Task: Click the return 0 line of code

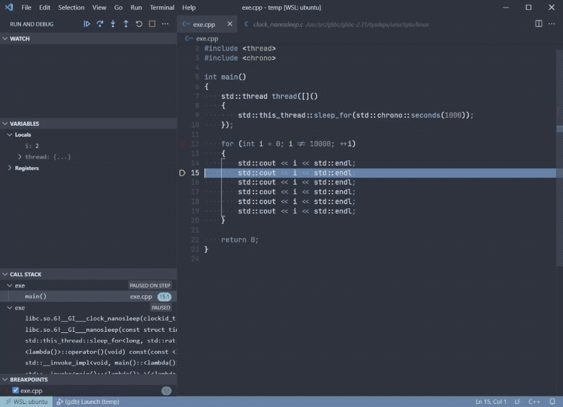Action: click(240, 240)
